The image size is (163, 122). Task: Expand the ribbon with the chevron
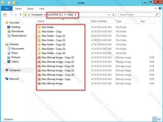[x=155, y=9]
